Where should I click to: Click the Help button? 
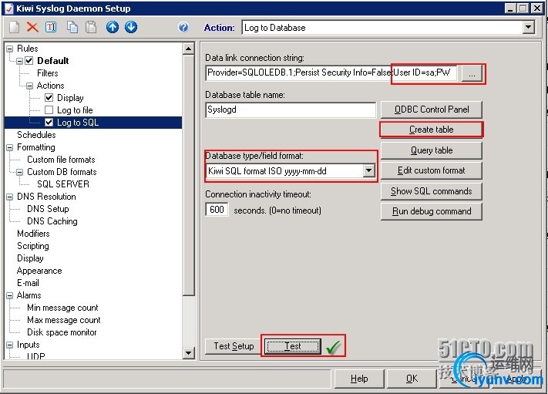359,379
